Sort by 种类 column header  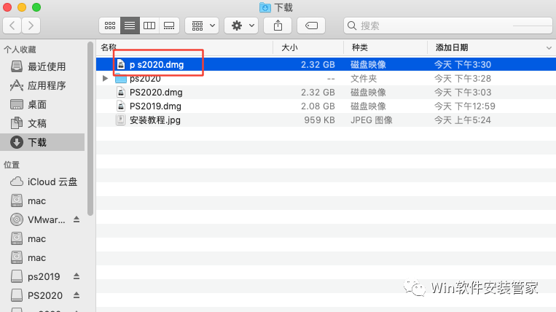tap(385, 47)
